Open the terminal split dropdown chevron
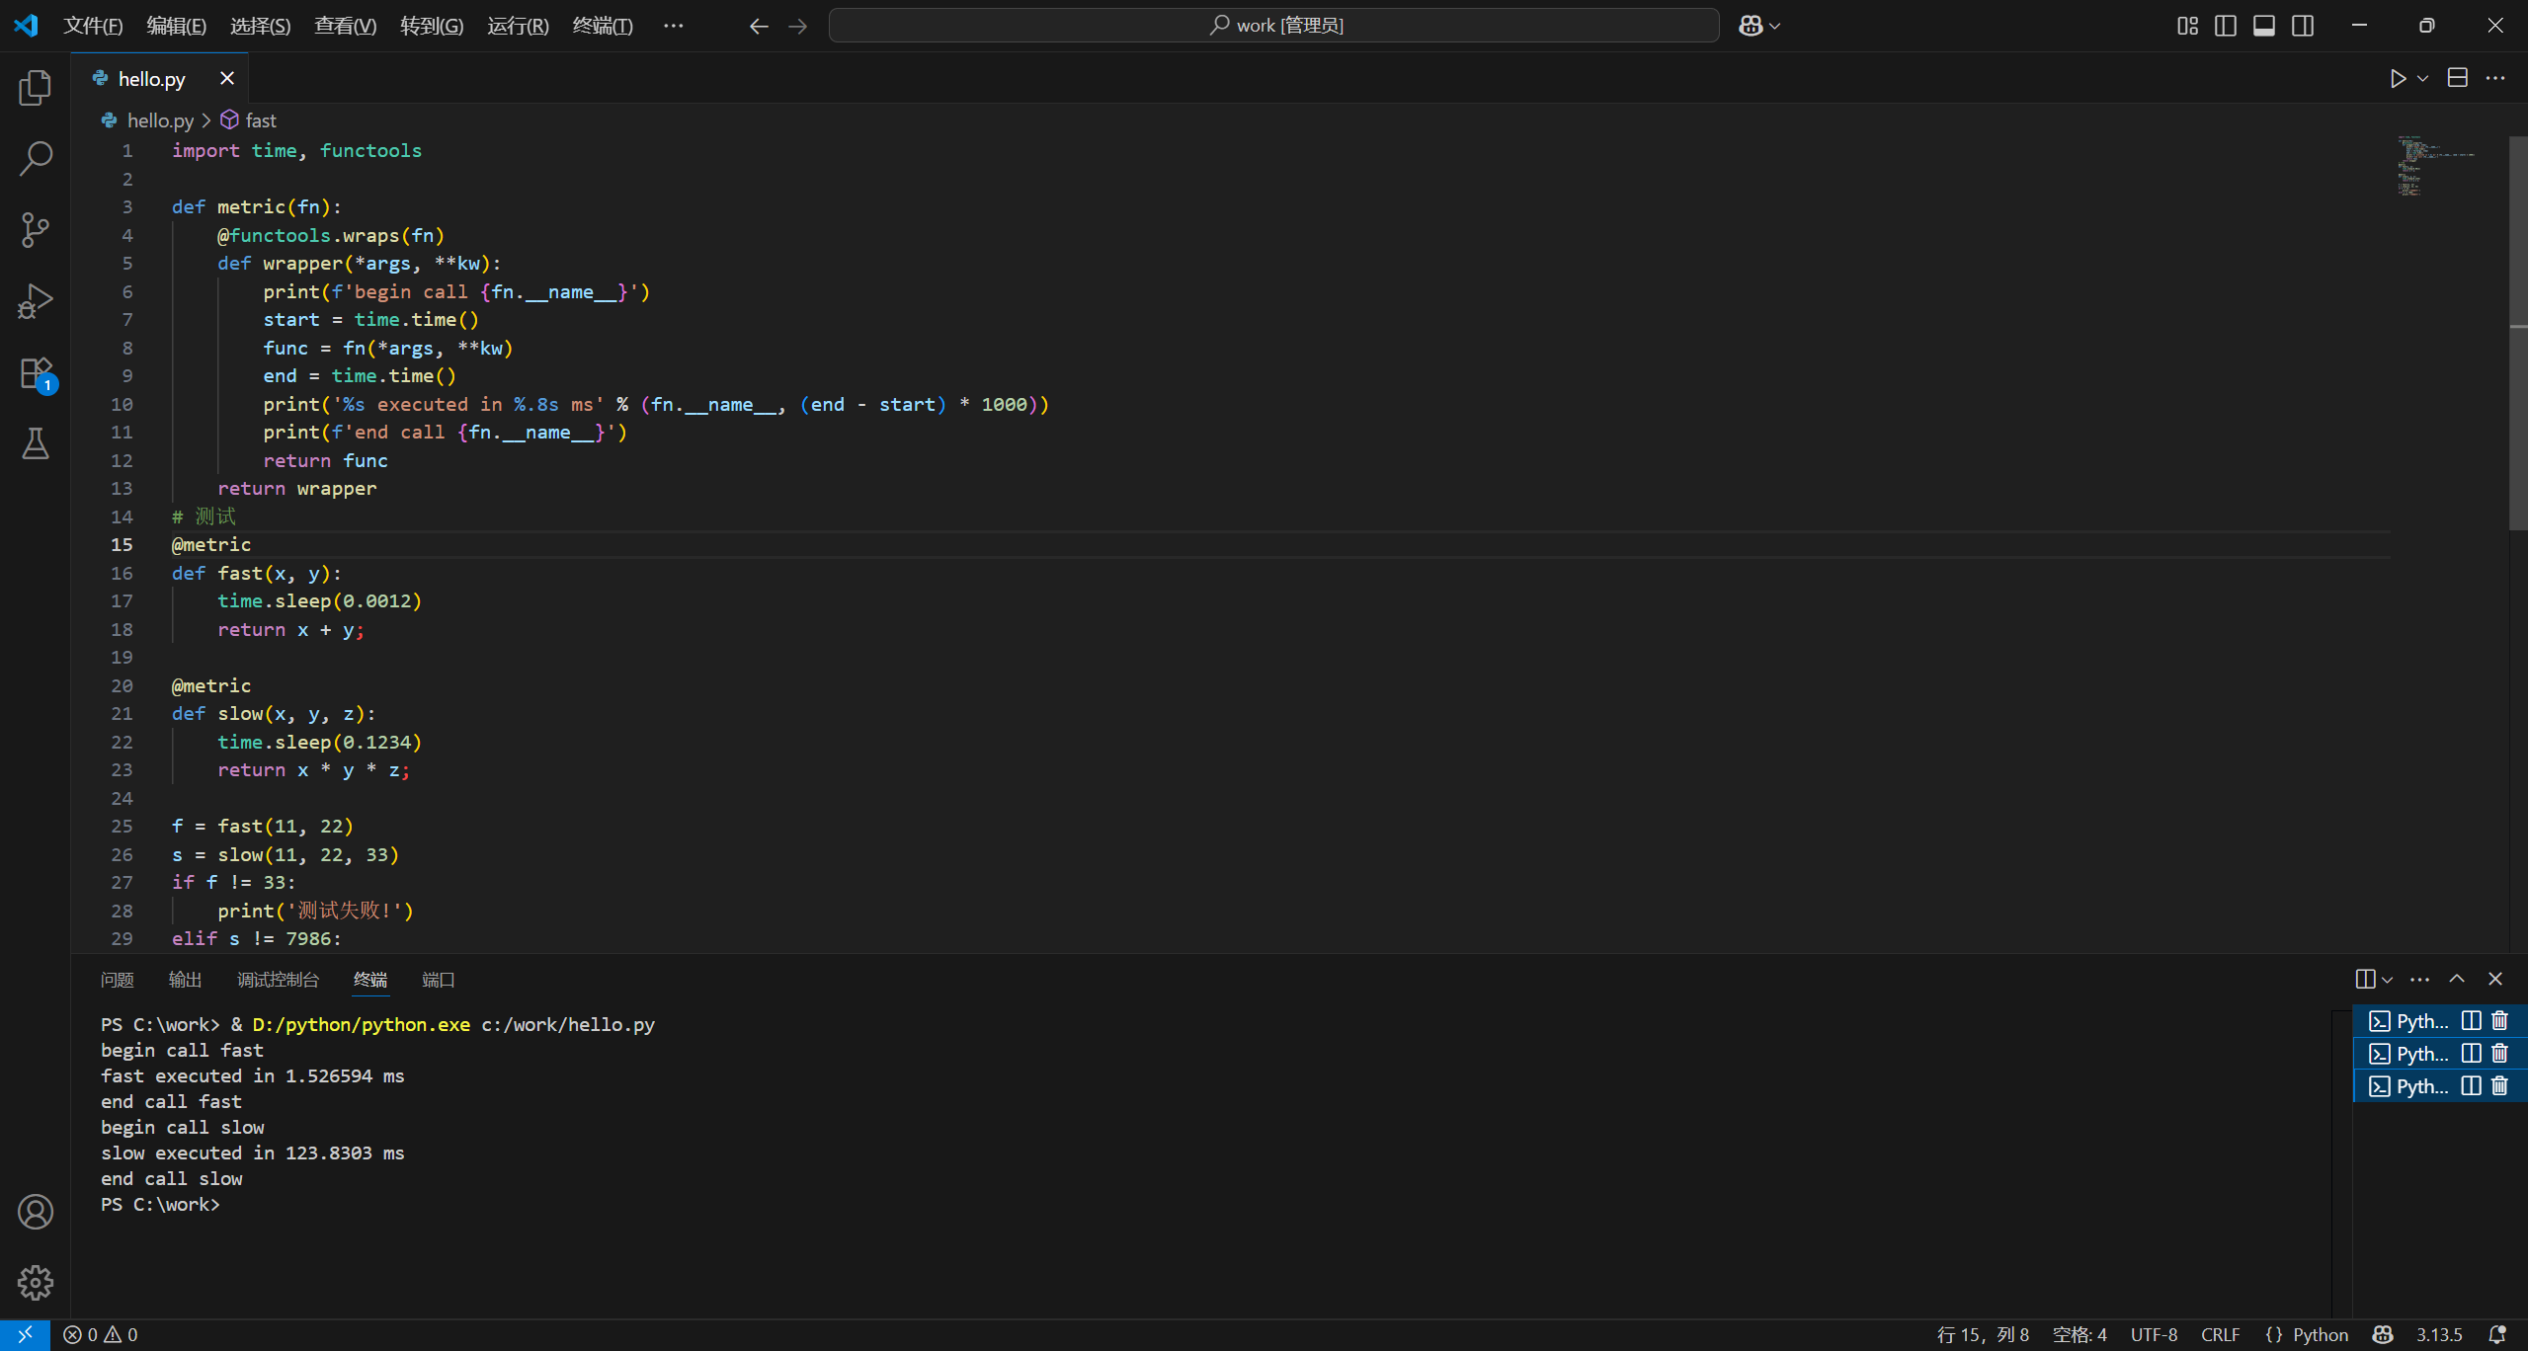The height and width of the screenshot is (1351, 2528). point(2388,980)
